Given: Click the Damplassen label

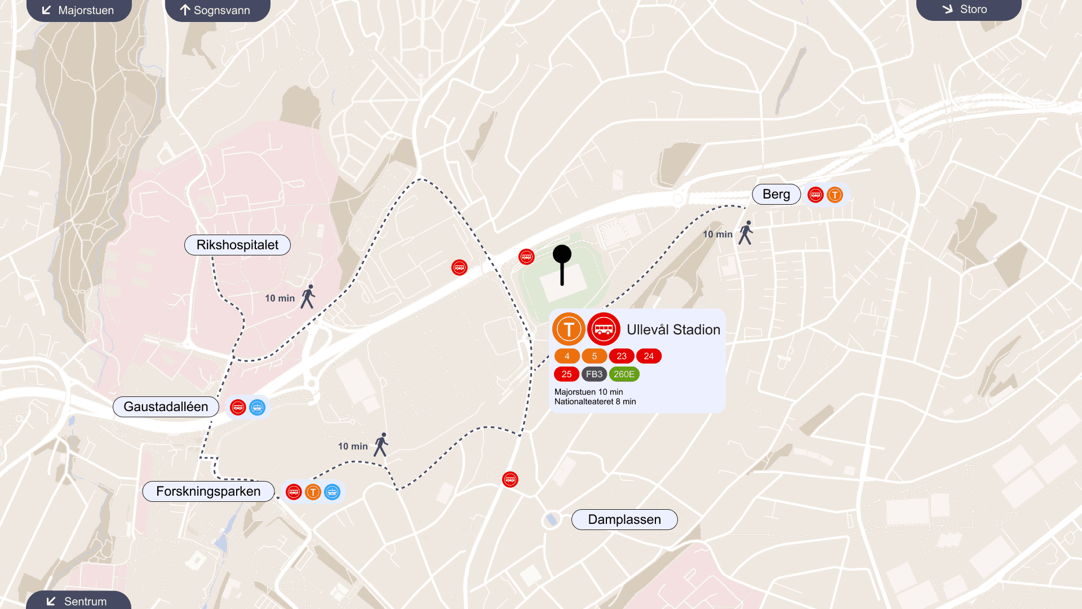Looking at the screenshot, I should [x=624, y=519].
